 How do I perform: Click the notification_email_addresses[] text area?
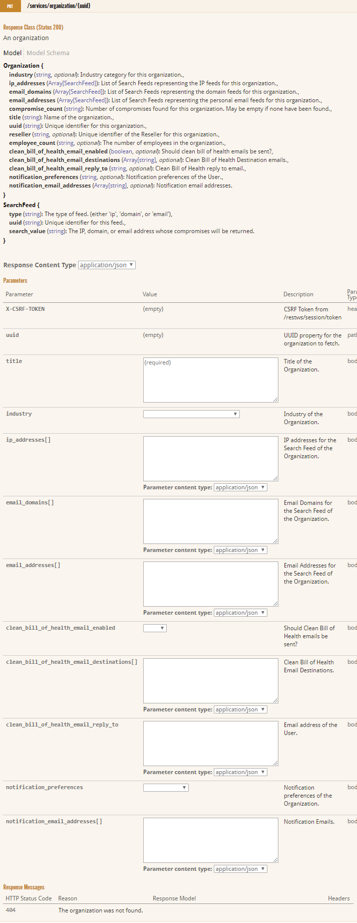tap(210, 840)
